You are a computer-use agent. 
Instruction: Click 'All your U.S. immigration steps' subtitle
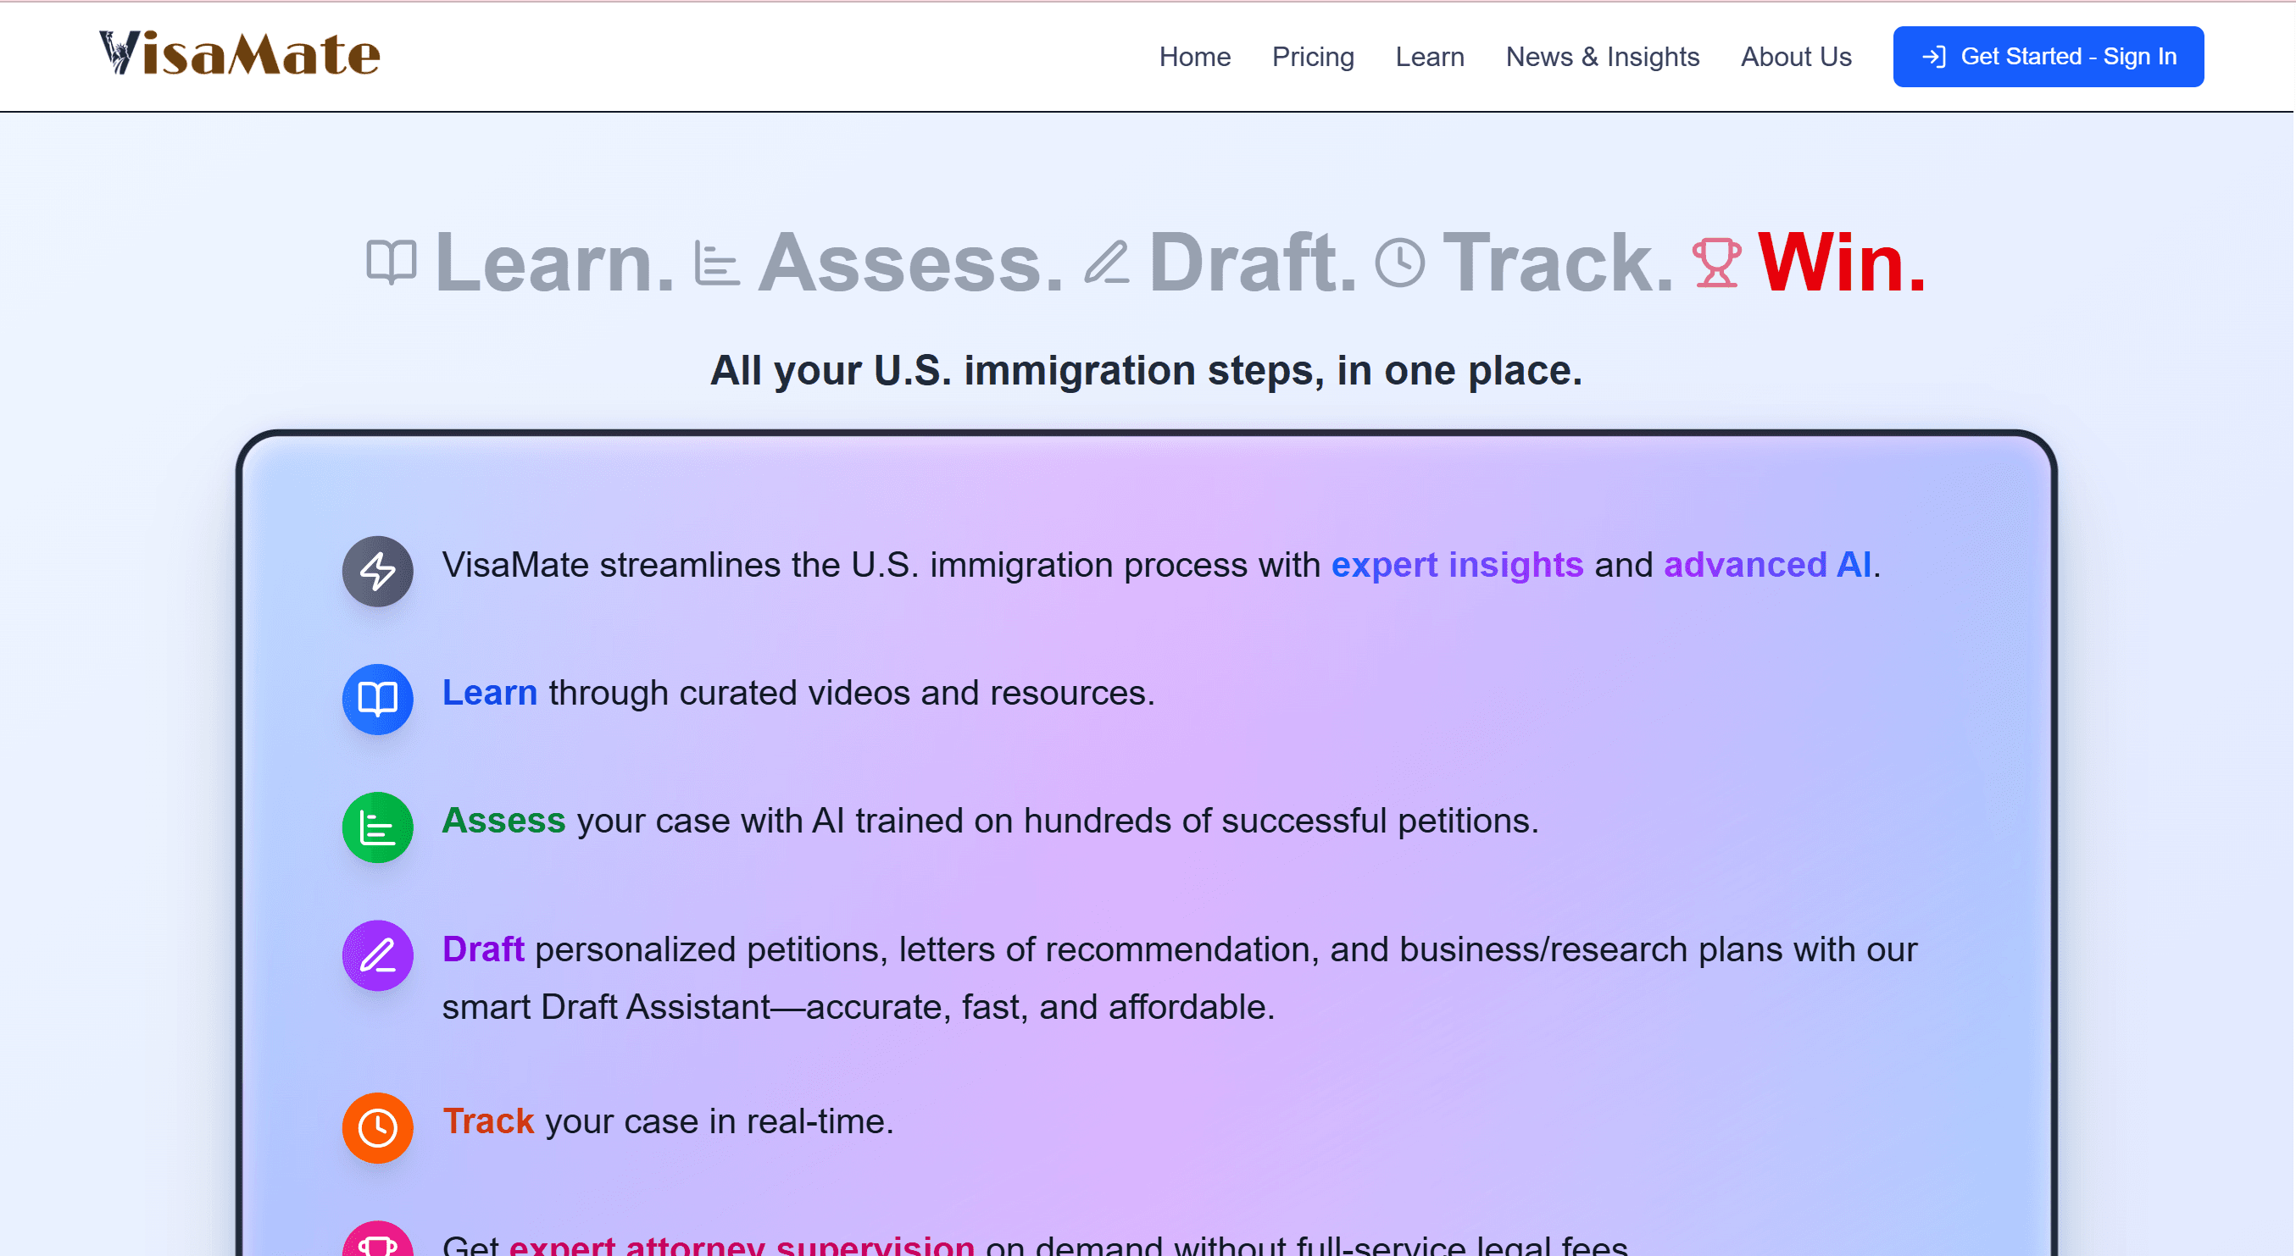[x=1146, y=369]
